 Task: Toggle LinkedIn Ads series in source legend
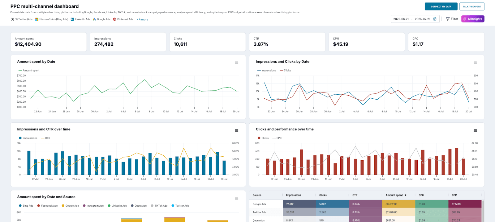117,206
